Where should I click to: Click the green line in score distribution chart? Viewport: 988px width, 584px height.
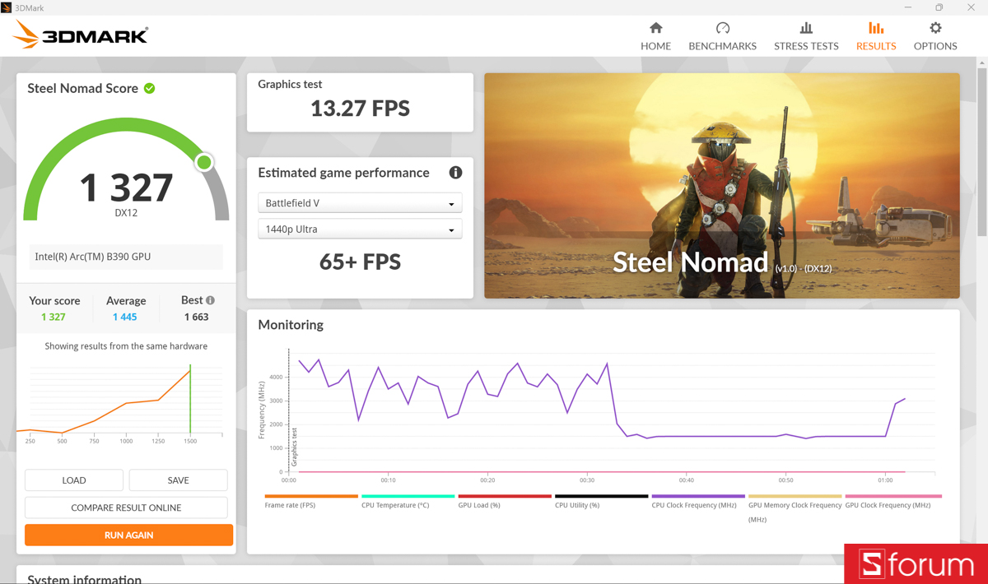[x=190, y=399]
